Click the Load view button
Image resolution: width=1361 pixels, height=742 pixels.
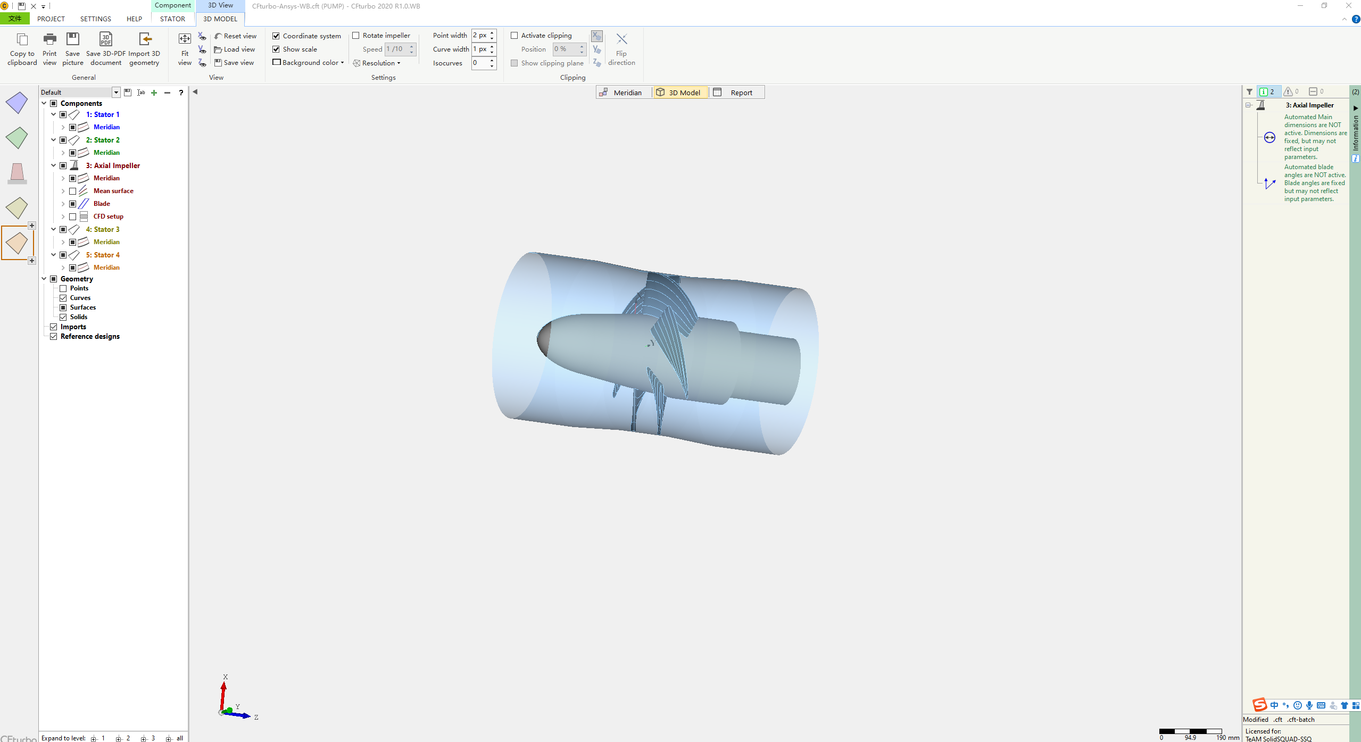[235, 48]
